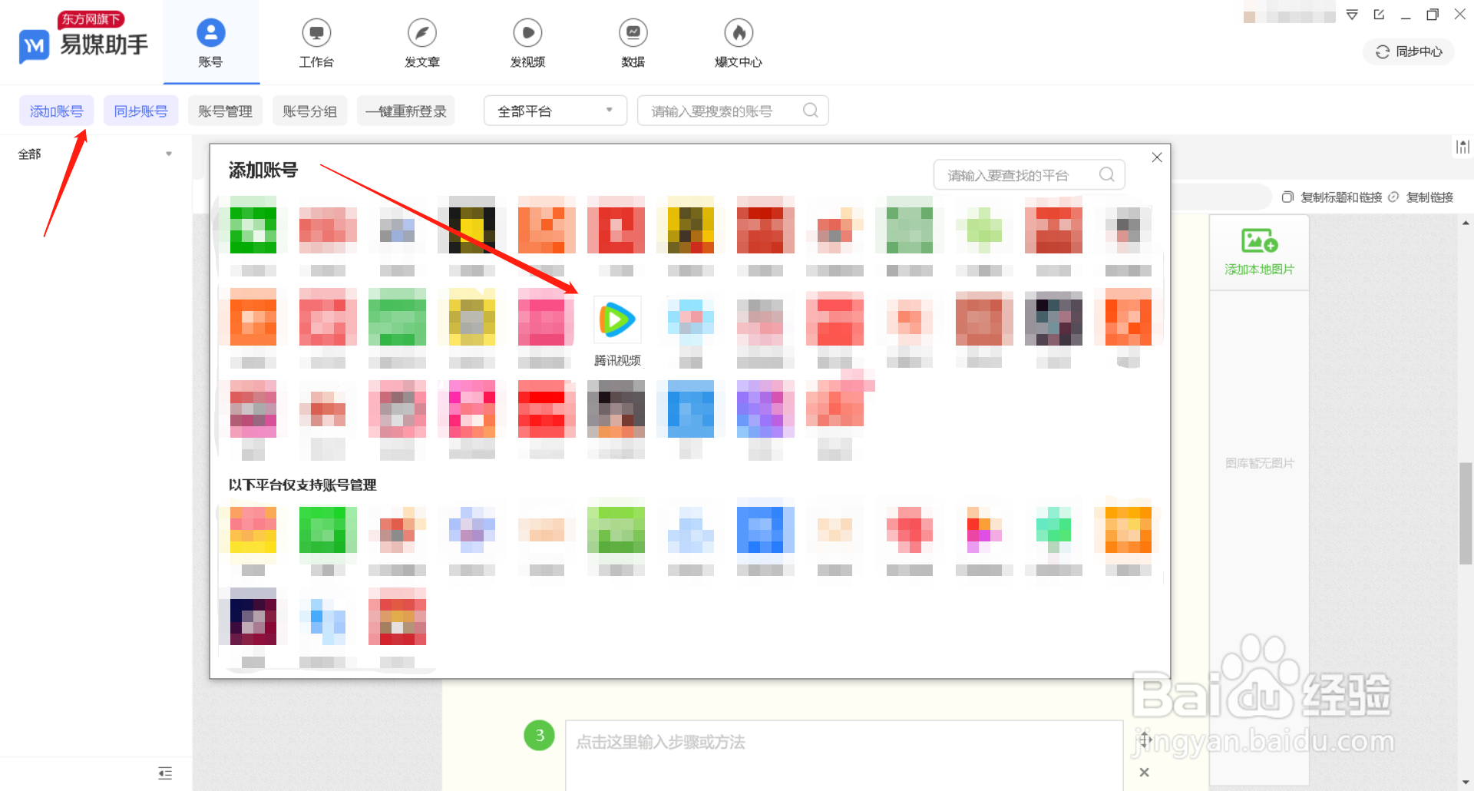This screenshot has width=1474, height=791.
Task: Open 账号分组
Action: pyautogui.click(x=310, y=111)
